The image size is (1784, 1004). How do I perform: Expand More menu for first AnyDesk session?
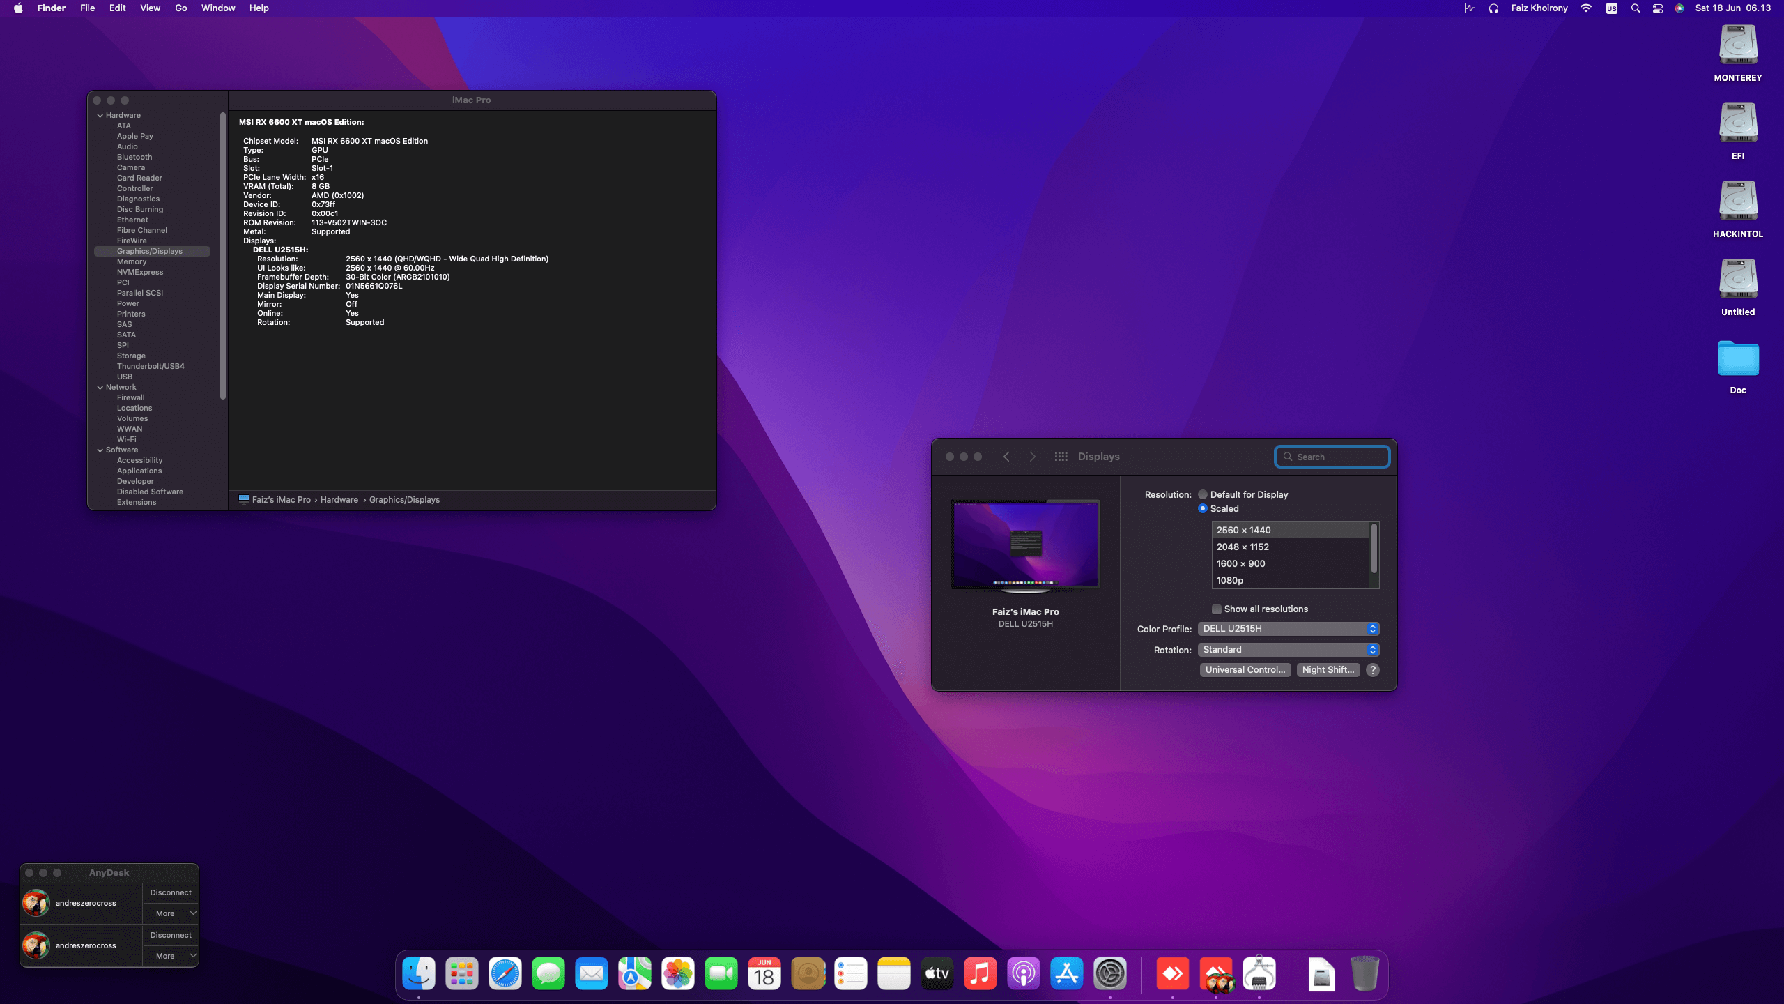(171, 913)
